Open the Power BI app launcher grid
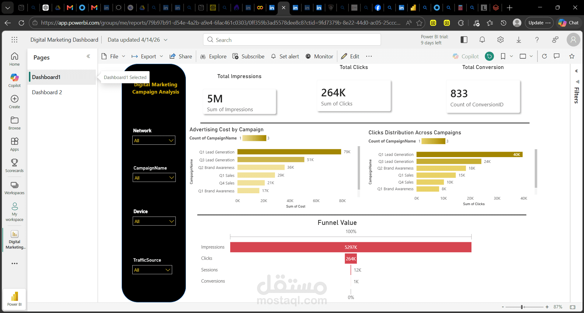 pos(14,40)
